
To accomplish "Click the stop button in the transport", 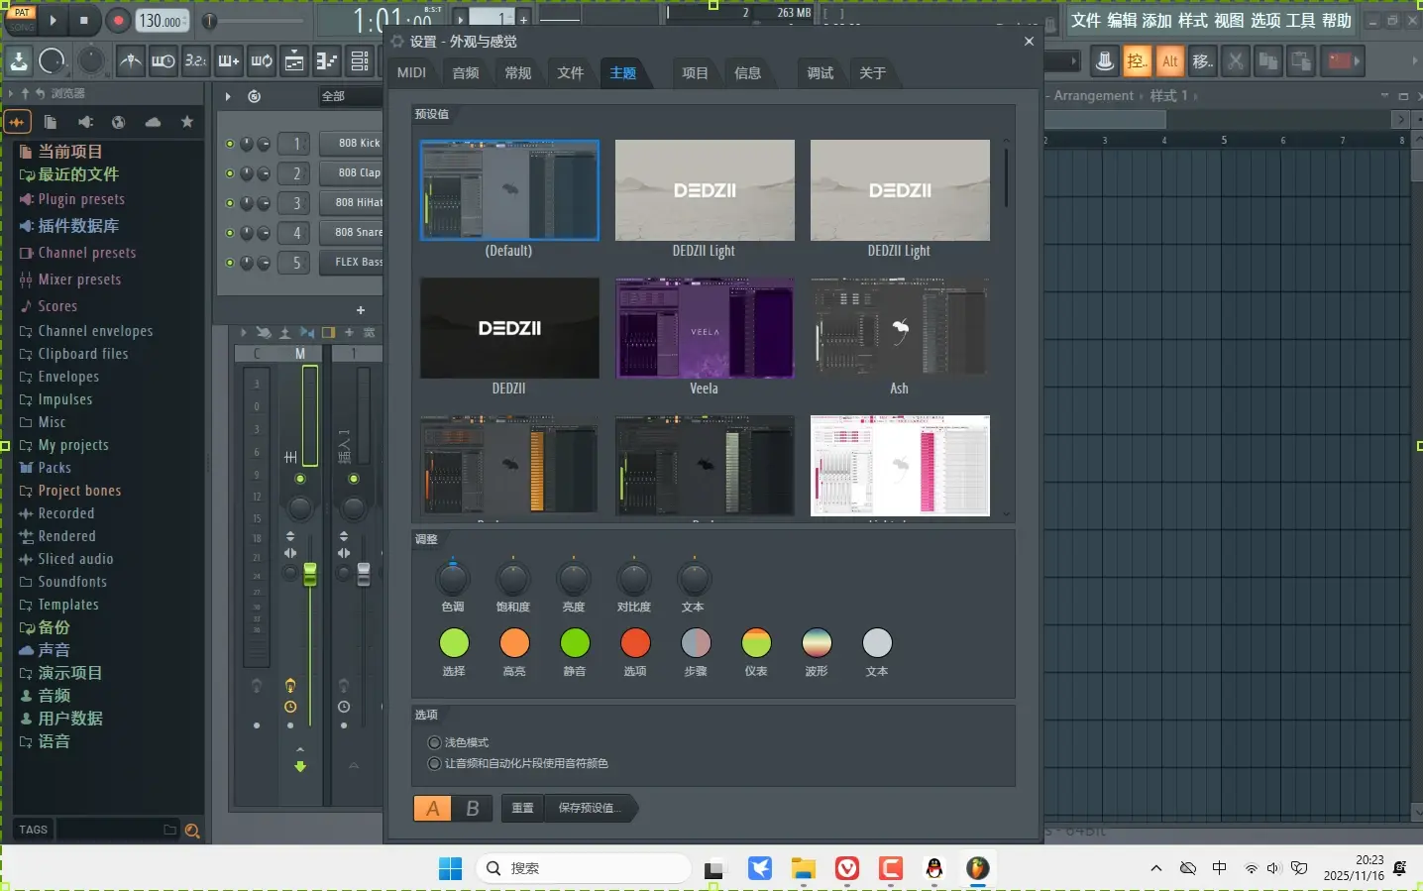I will pos(84,20).
